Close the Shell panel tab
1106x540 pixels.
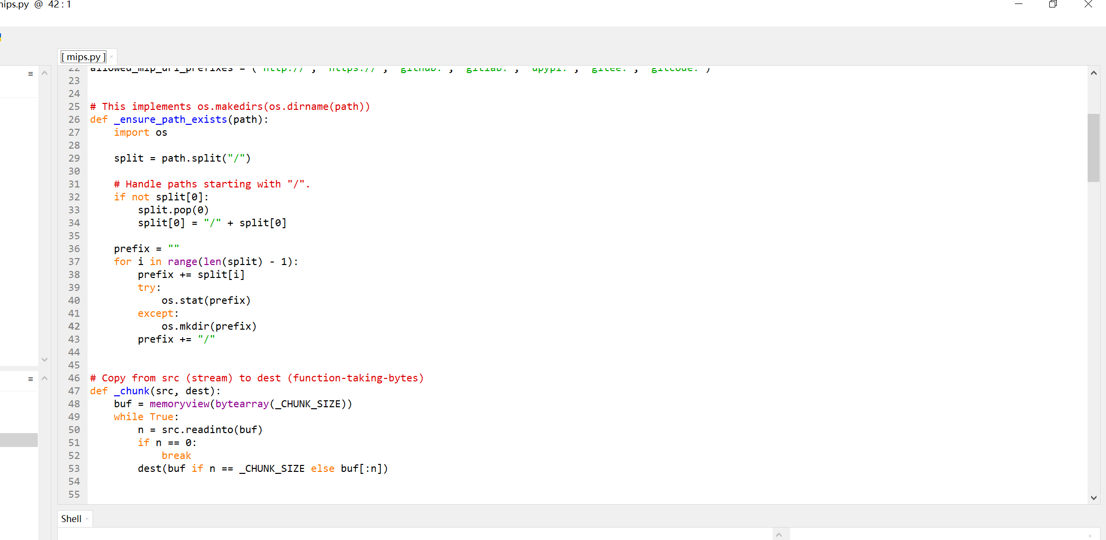[x=87, y=519]
